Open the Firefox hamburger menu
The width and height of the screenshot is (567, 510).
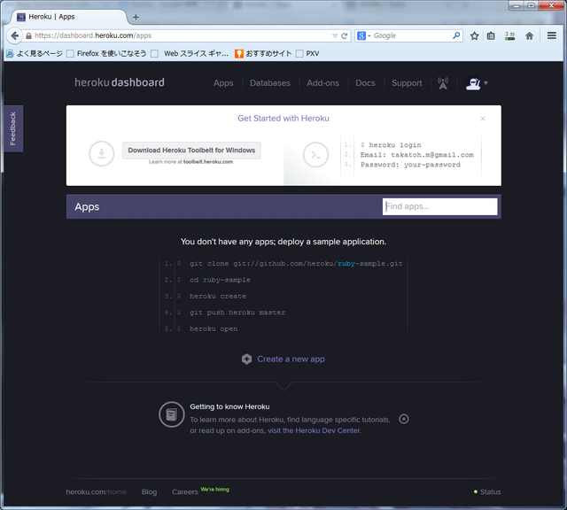(551, 35)
